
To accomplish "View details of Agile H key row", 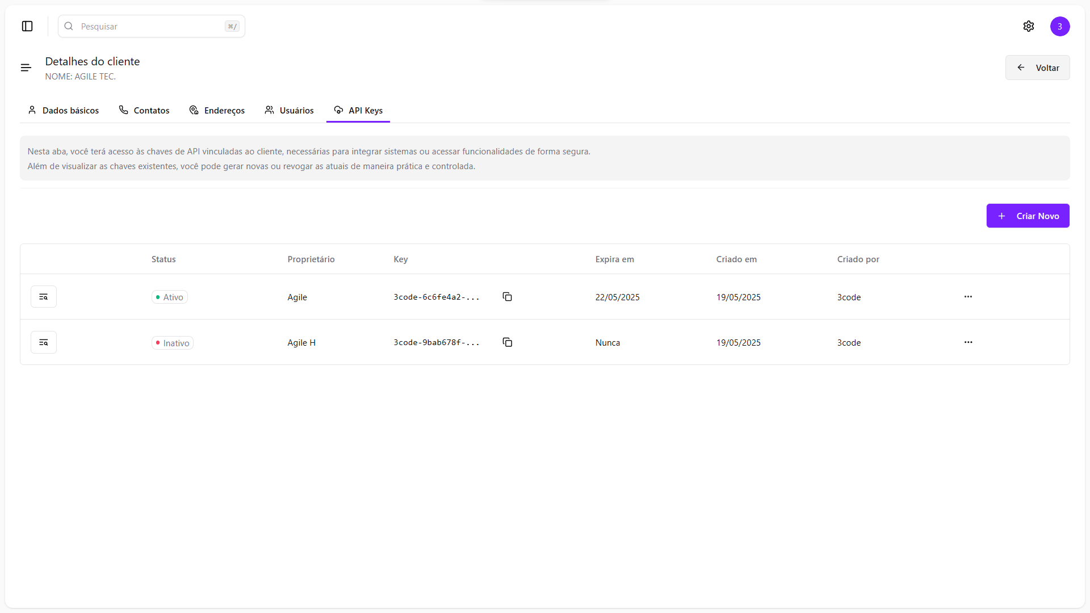I will [44, 342].
